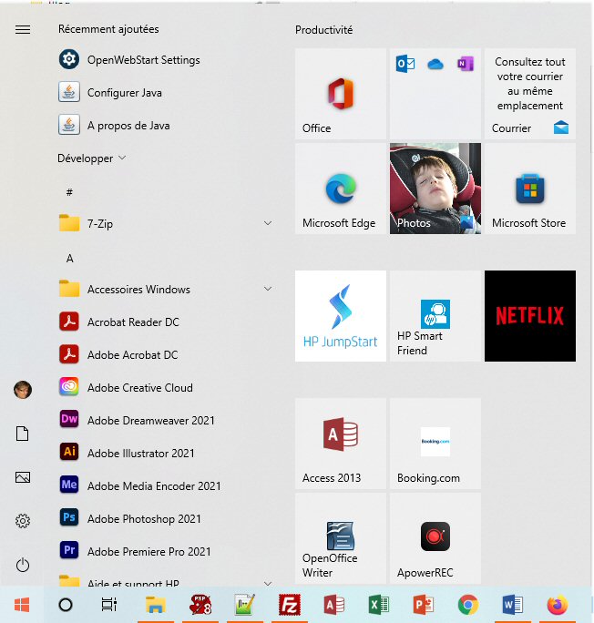Open Microsoft Edge tile
Image resolution: width=594 pixels, height=623 pixels.
tap(340, 189)
